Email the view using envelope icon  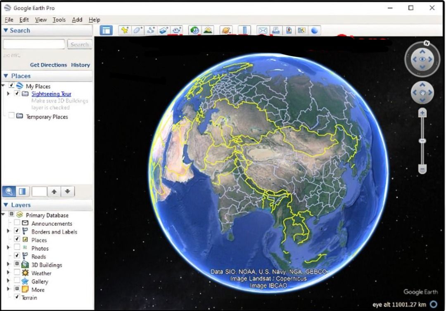(263, 31)
